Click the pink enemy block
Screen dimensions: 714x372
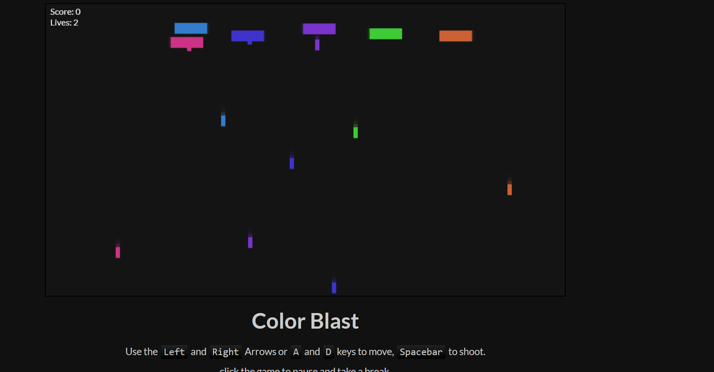click(x=187, y=42)
